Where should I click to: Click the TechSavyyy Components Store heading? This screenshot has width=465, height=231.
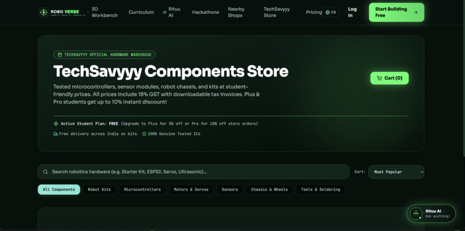coord(171,71)
